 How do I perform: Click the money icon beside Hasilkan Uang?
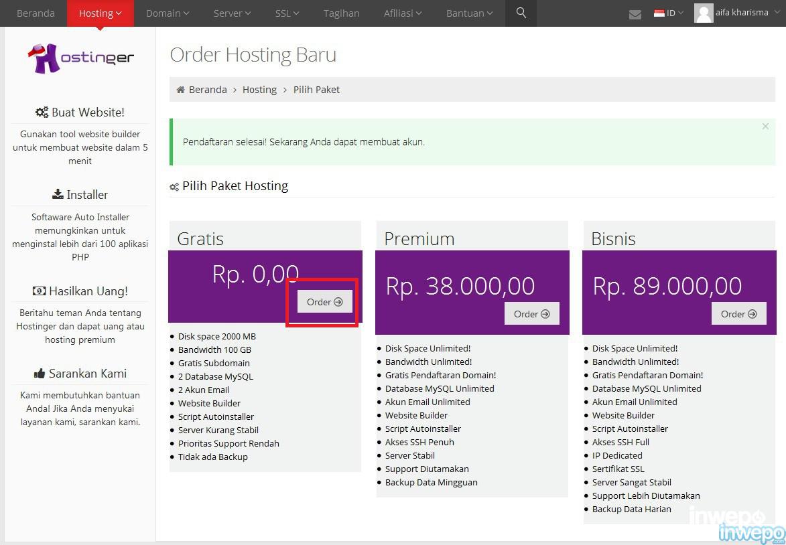39,291
